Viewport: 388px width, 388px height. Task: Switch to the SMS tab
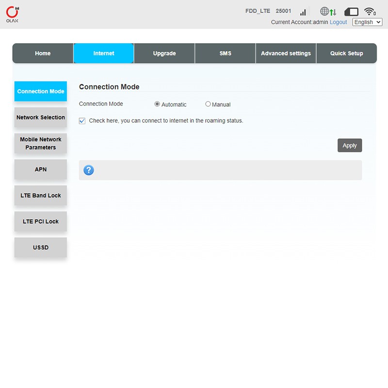point(225,53)
